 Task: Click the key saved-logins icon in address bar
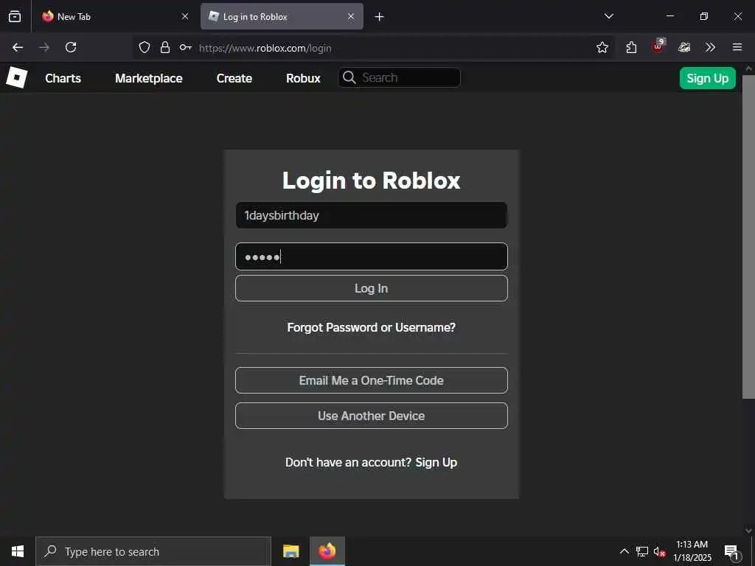(185, 47)
